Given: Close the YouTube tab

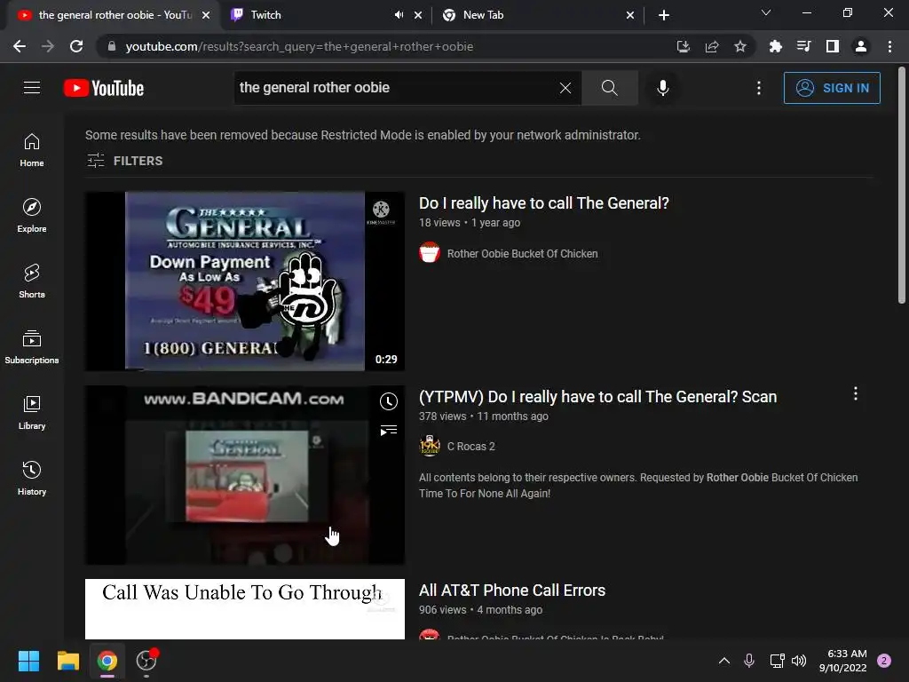Looking at the screenshot, I should [206, 15].
